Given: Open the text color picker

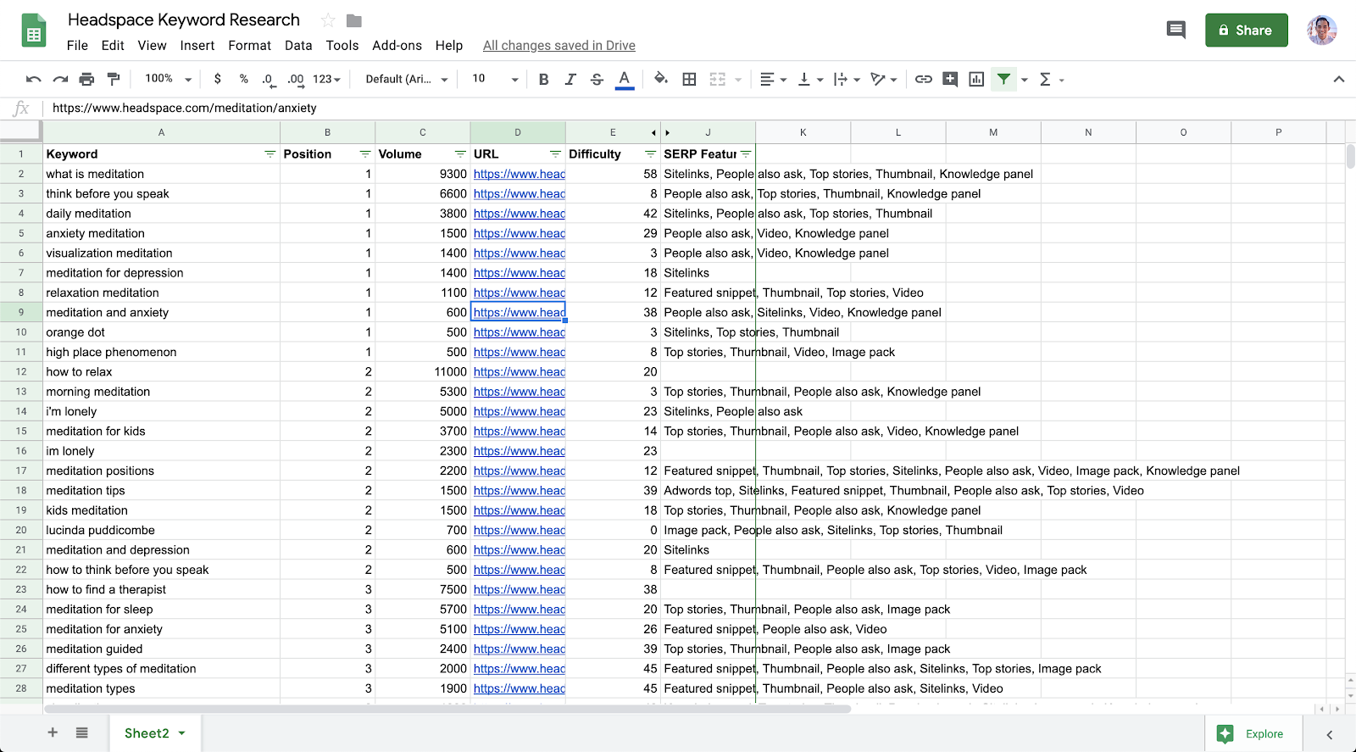Looking at the screenshot, I should click(625, 79).
